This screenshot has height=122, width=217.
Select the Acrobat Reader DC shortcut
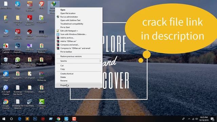pos(29,20)
